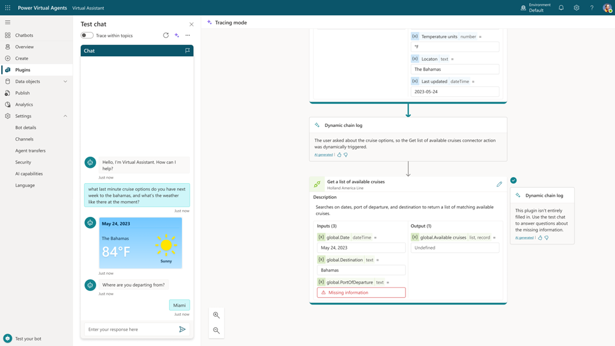The height and width of the screenshot is (346, 615).
Task: Click the Miami quick reply in chat
Action: pyautogui.click(x=180, y=305)
